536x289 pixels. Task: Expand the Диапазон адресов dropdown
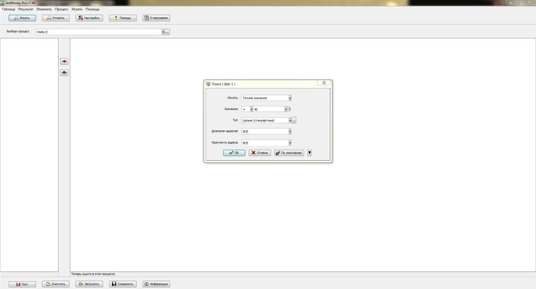tap(290, 131)
